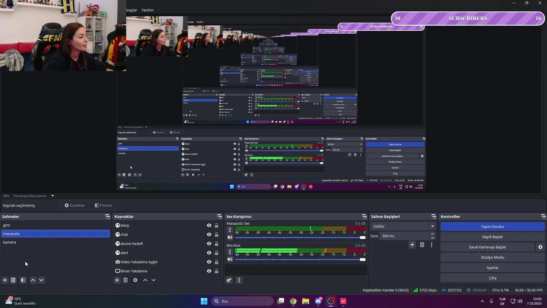Mute Masaüstü Ses speaker icon
547x308 pixels.
point(230,237)
